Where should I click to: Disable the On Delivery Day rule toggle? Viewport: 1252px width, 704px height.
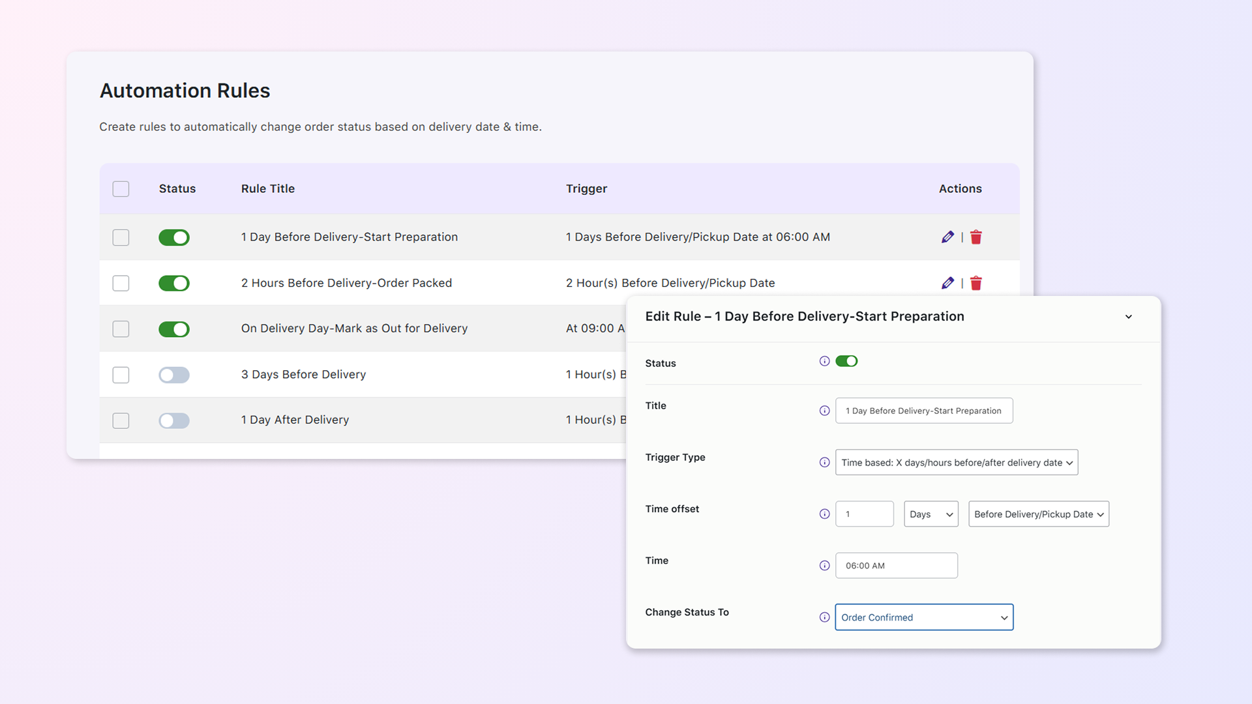[174, 329]
